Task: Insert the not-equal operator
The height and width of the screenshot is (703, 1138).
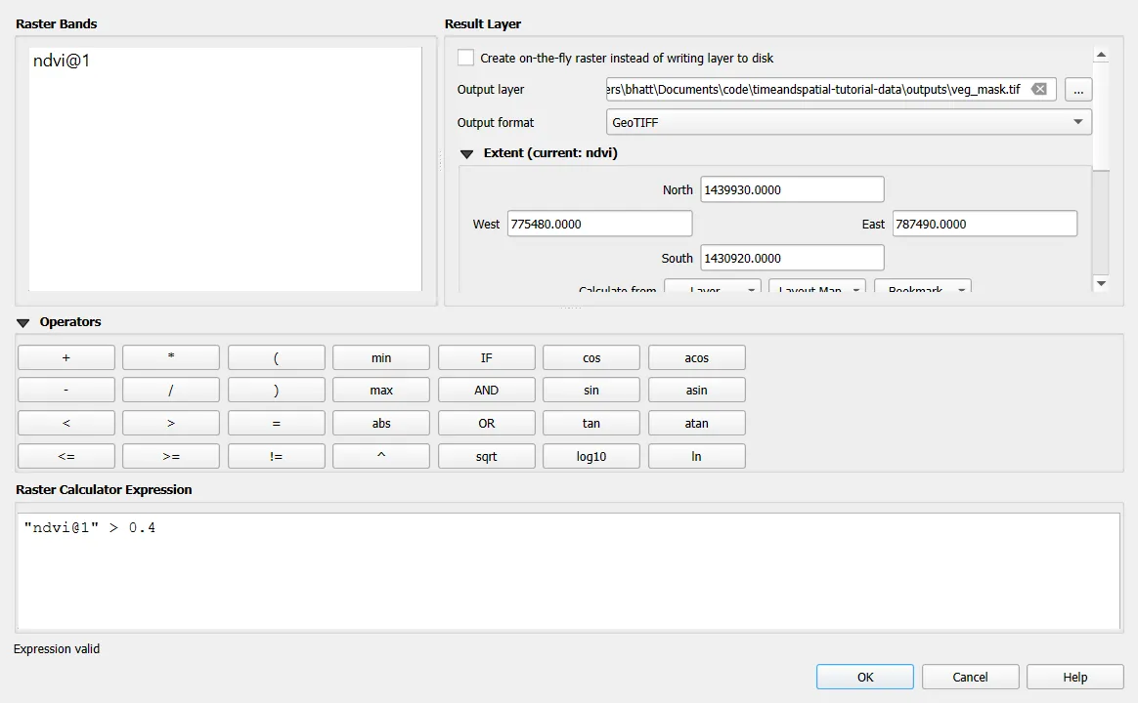Action: point(276,457)
